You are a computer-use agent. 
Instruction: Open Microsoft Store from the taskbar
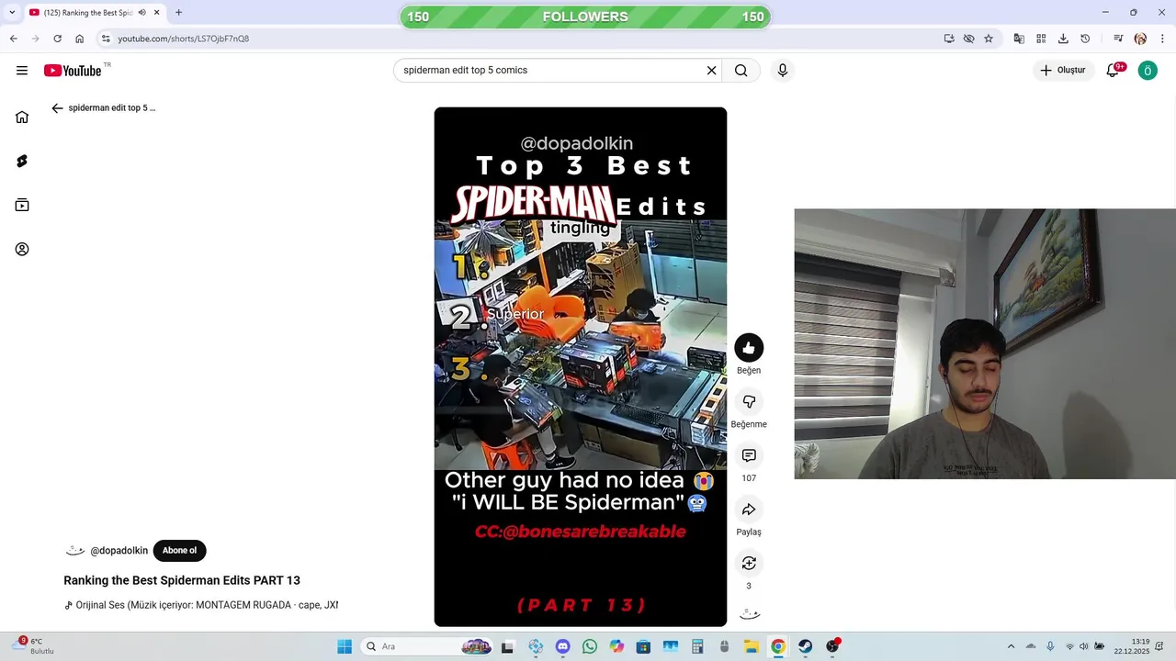pos(643,646)
